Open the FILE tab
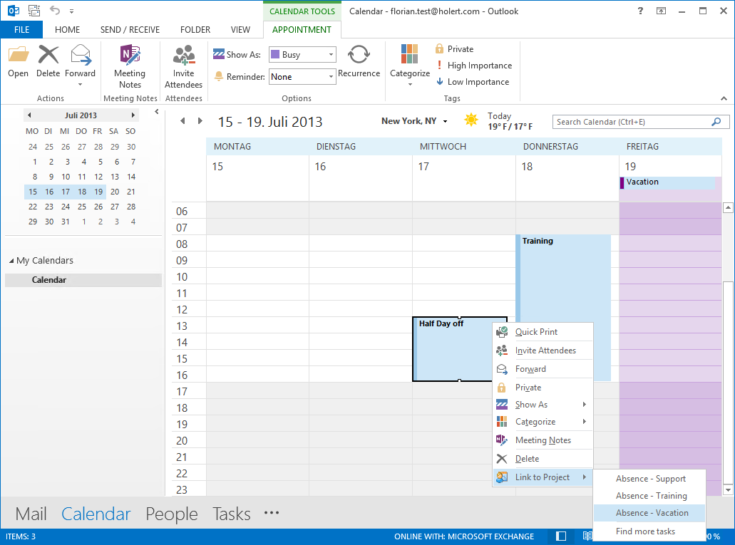This screenshot has height=545, width=735. tap(21, 29)
